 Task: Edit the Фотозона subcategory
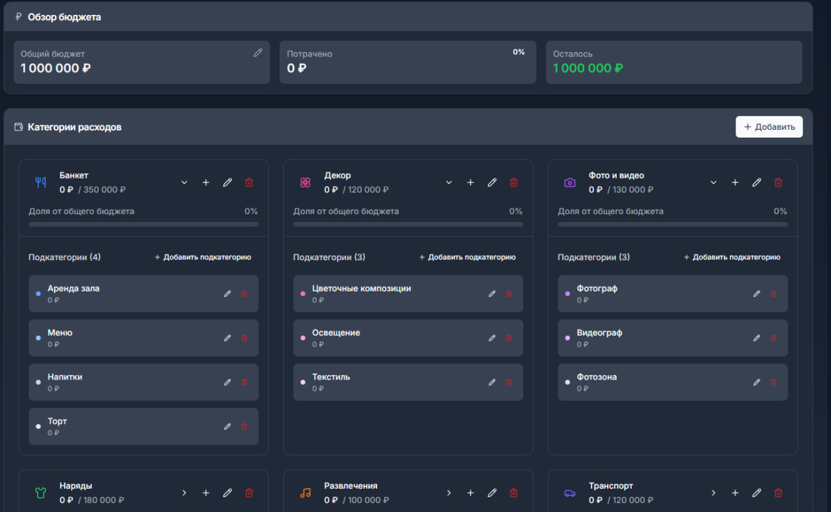pyautogui.click(x=756, y=382)
